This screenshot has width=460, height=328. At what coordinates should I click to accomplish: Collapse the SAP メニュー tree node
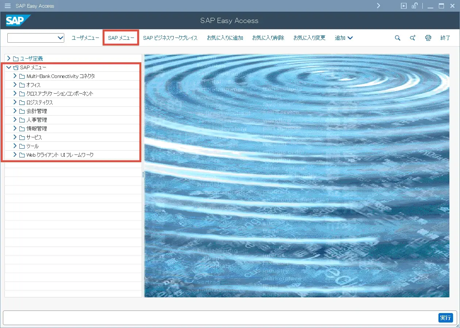point(9,67)
